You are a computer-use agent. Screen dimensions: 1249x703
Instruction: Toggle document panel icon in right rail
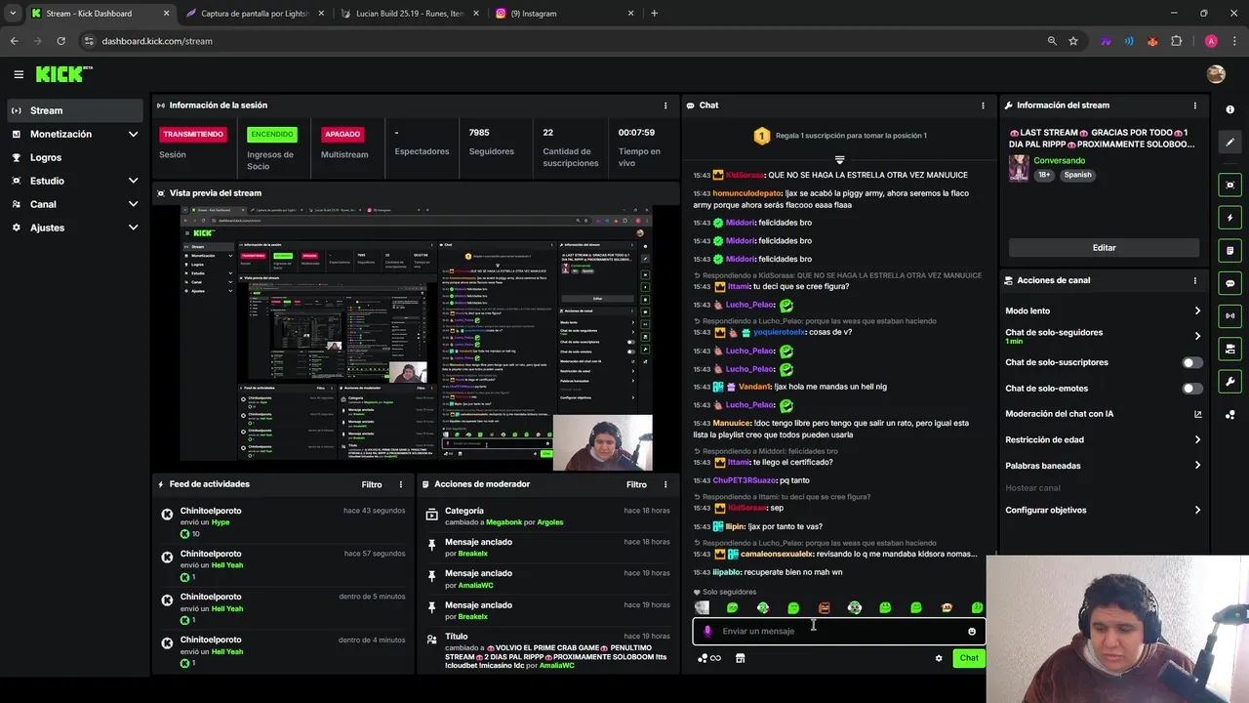click(1229, 251)
